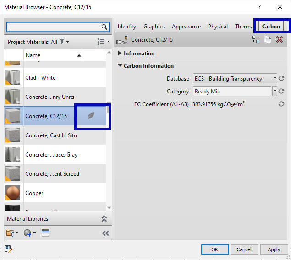Select the Copper material thumbnail
The image size is (291, 260).
13,193
